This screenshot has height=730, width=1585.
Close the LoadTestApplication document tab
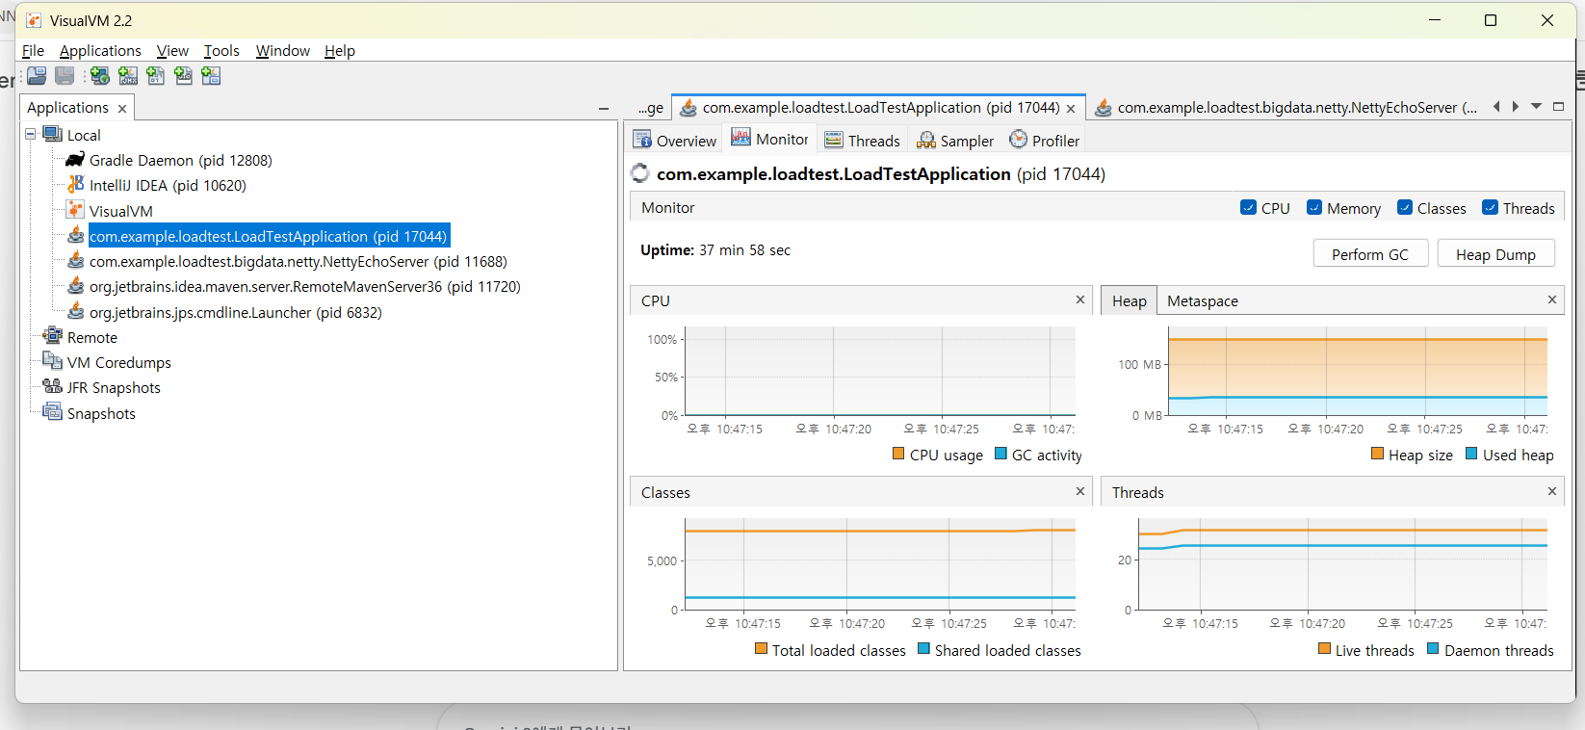point(1071,109)
